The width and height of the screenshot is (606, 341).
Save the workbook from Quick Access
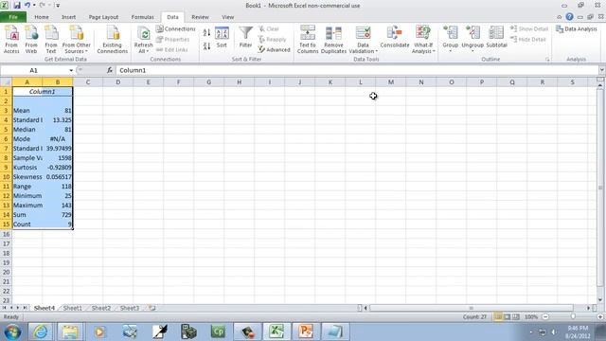(x=17, y=6)
